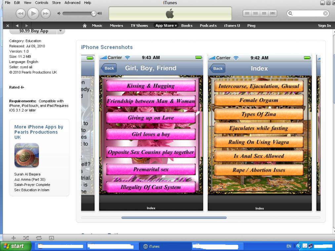The height and width of the screenshot is (251, 335).
Task: Go forward in iTunes Store history
Action: coord(26,26)
